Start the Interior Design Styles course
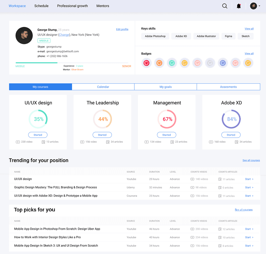 tap(249, 237)
